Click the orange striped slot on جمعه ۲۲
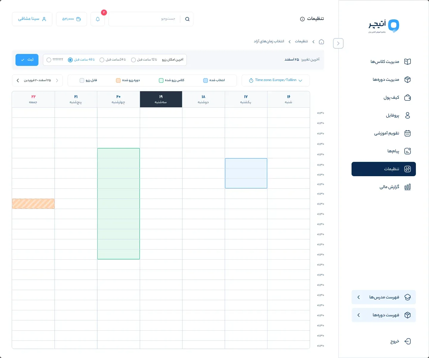The image size is (429, 358). tap(33, 204)
